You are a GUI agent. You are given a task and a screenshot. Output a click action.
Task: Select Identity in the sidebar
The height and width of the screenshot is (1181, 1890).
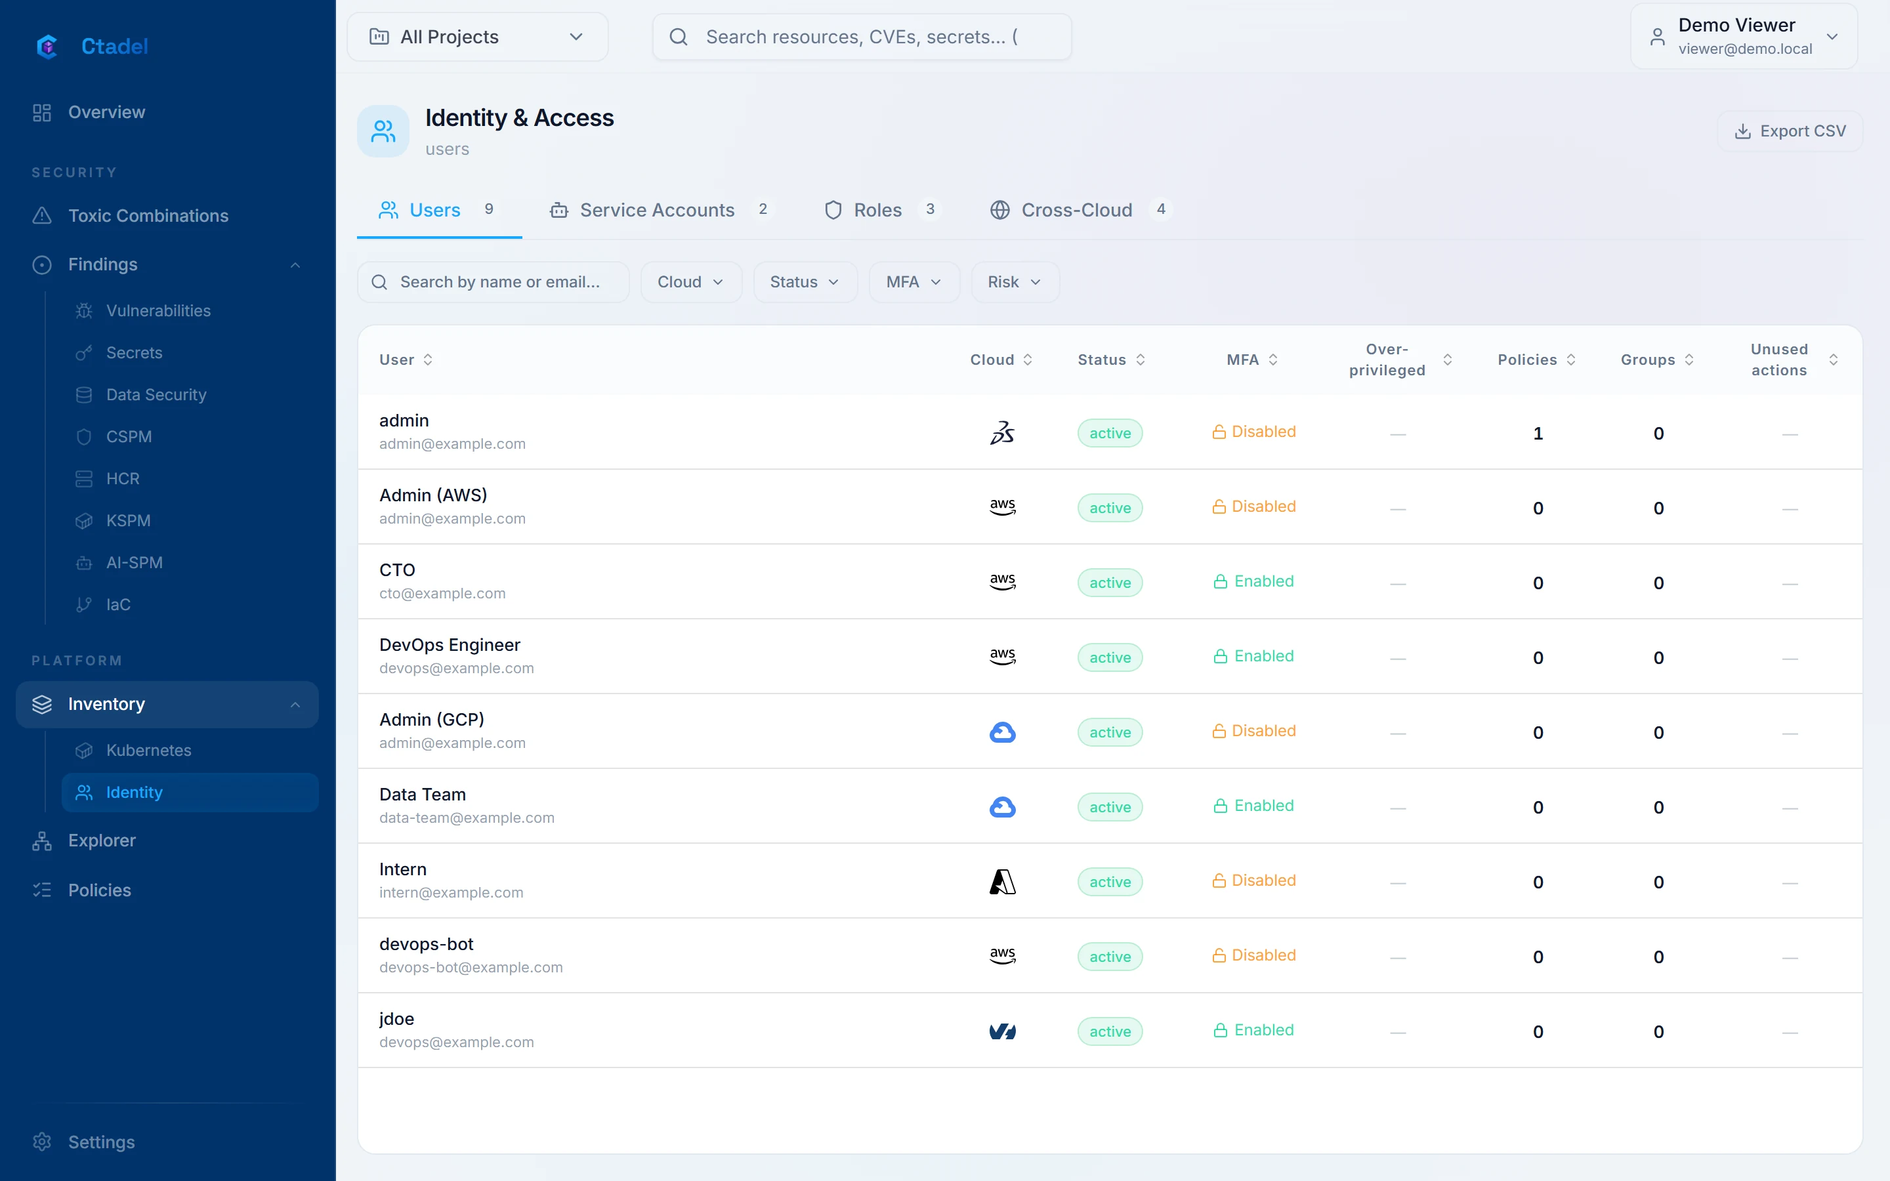(190, 793)
